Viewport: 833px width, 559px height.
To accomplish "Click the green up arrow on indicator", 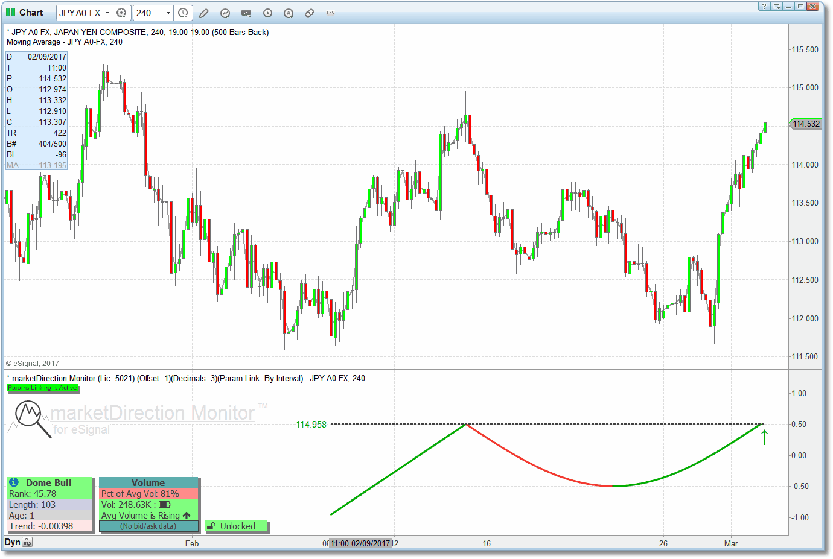I will click(764, 437).
